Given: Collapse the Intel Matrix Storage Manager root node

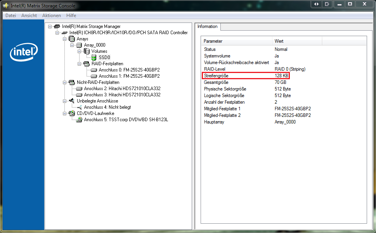Looking at the screenshot, I should click(x=50, y=26).
